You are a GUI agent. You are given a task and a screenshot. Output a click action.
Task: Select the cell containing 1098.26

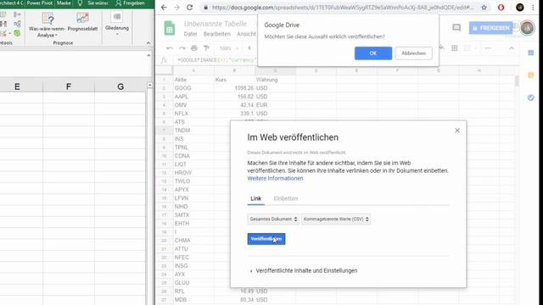tap(234, 88)
